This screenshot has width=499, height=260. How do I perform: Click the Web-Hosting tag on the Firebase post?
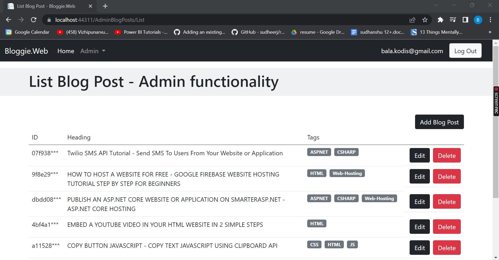[347, 173]
